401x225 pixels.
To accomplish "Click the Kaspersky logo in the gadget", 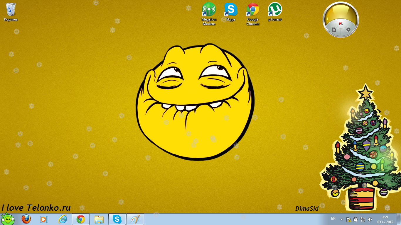I will pos(341,23).
